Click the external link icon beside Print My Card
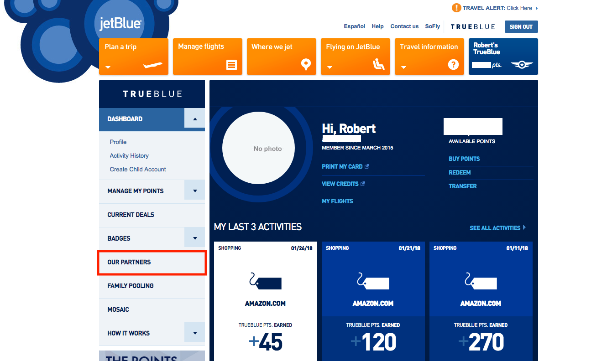607x361 pixels. [x=367, y=166]
